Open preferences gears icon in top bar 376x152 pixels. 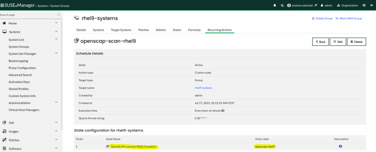click(x=364, y=5)
